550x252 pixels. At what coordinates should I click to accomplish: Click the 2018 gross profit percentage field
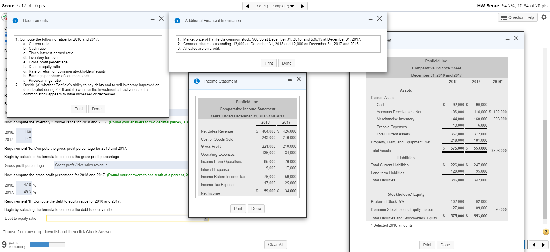pyautogui.click(x=24, y=185)
